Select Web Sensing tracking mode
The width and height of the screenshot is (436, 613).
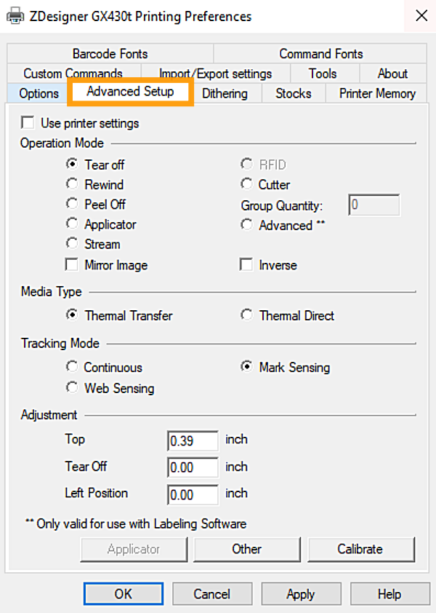[x=72, y=387]
